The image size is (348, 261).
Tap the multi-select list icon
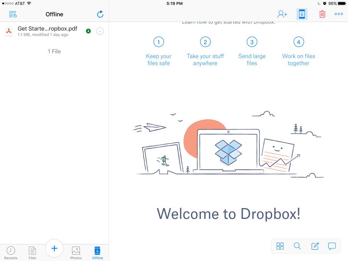point(13,14)
